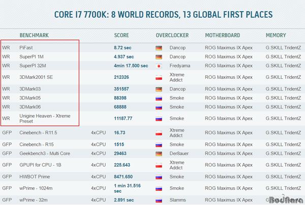Screen dimensions: 305x205
Task: Click ROG Maximus IX Apex in PiFast row
Action: pyautogui.click(x=229, y=48)
